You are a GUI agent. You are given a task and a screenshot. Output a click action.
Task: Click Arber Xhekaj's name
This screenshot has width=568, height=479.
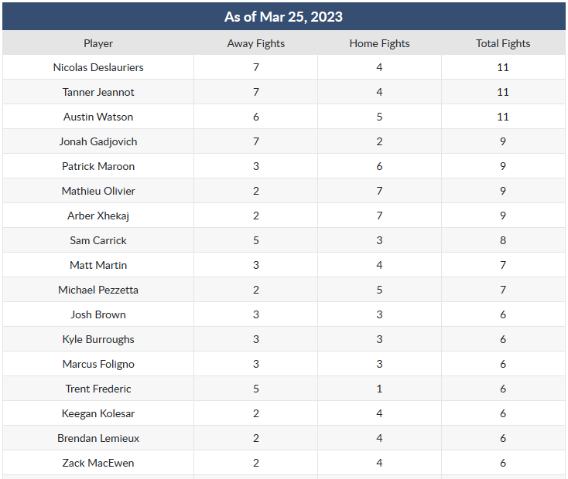pyautogui.click(x=98, y=216)
